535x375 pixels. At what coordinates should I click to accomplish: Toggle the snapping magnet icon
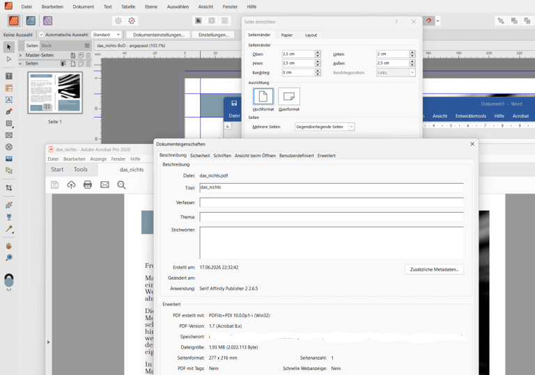428,21
